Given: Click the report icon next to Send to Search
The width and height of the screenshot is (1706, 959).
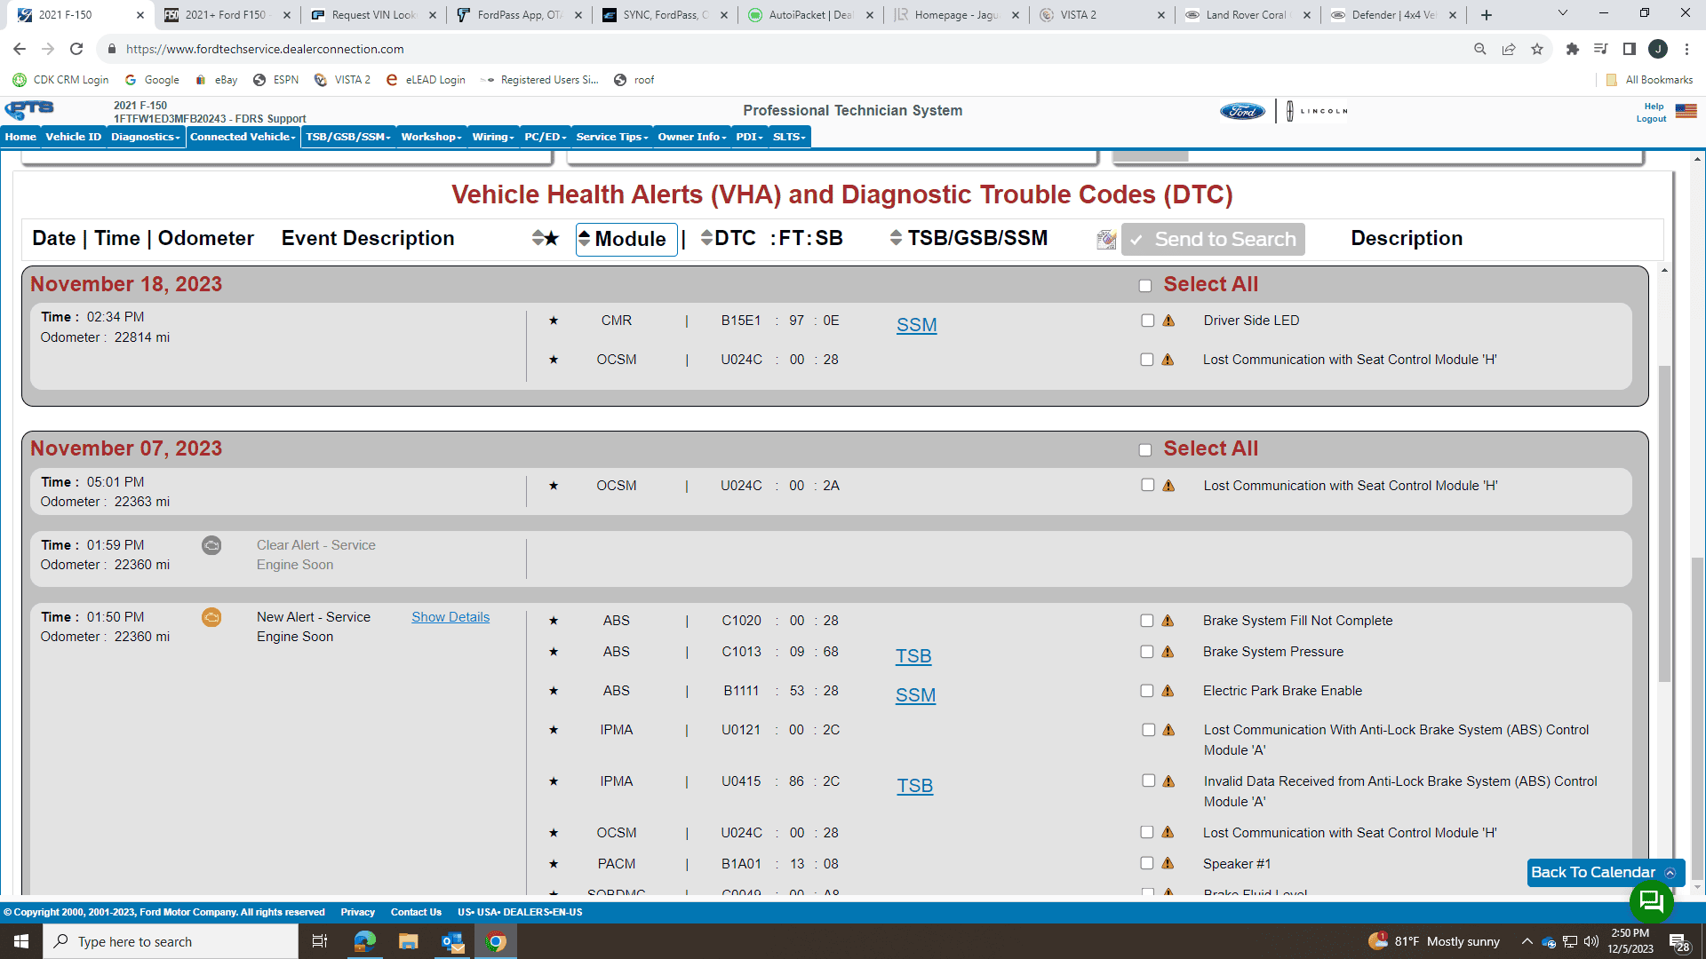Looking at the screenshot, I should (1106, 239).
